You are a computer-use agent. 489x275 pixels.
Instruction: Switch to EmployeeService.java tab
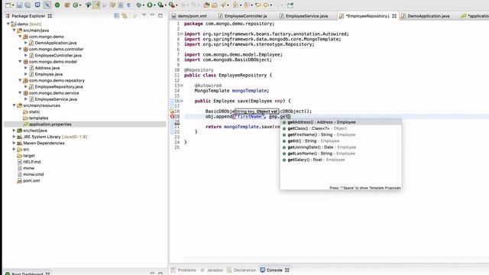tap(304, 16)
